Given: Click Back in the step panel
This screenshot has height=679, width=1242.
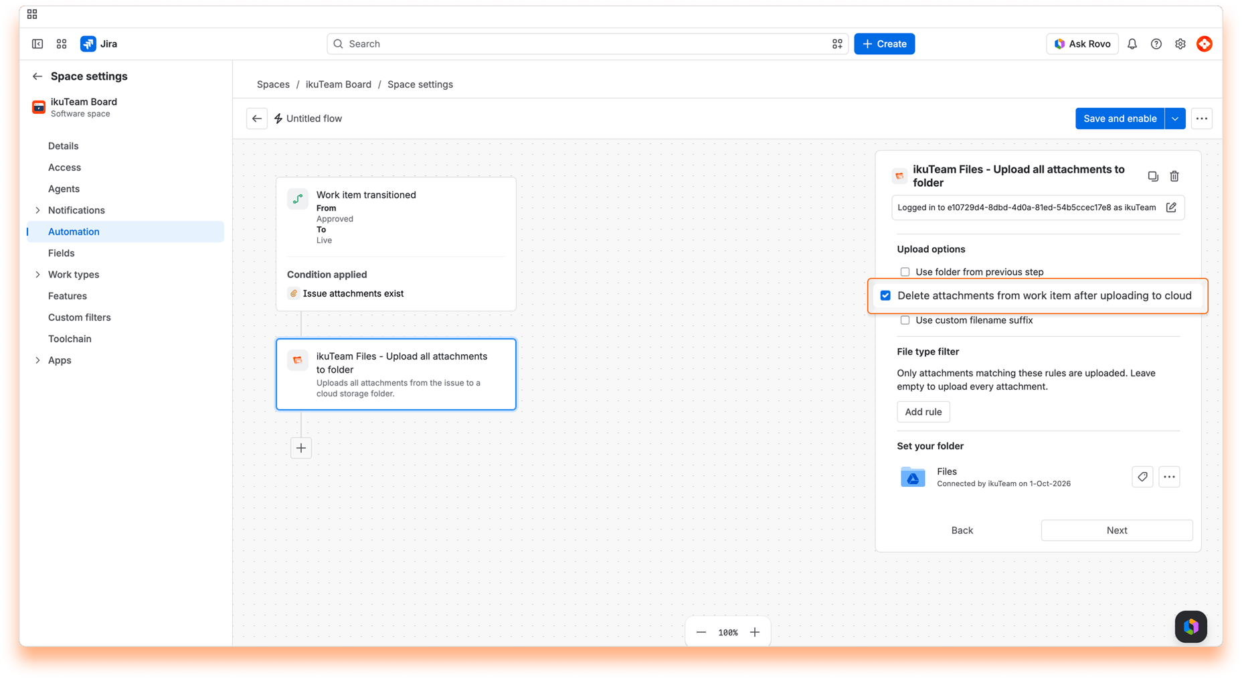Looking at the screenshot, I should [962, 530].
